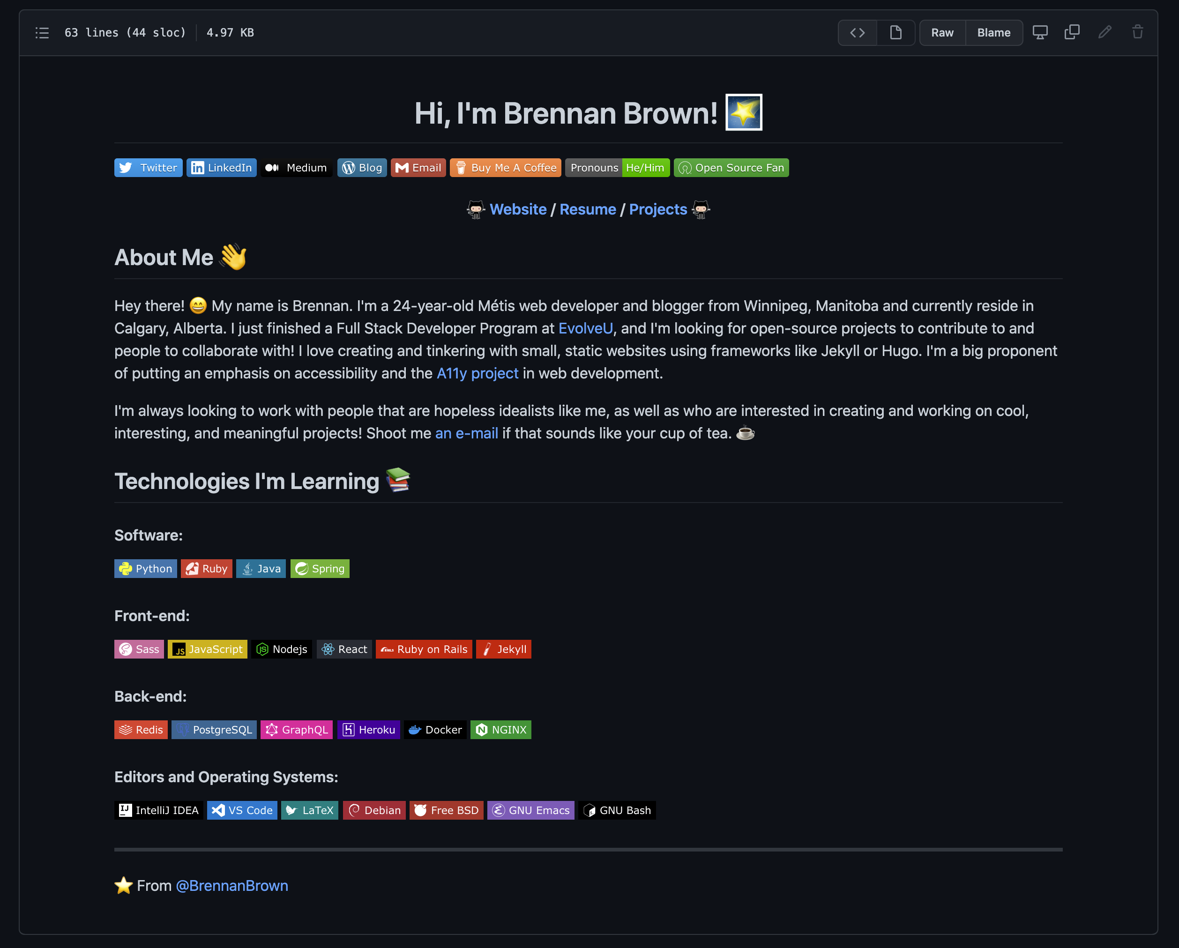The width and height of the screenshot is (1179, 948).
Task: Click the Gmail Email badge icon
Action: pyautogui.click(x=418, y=167)
